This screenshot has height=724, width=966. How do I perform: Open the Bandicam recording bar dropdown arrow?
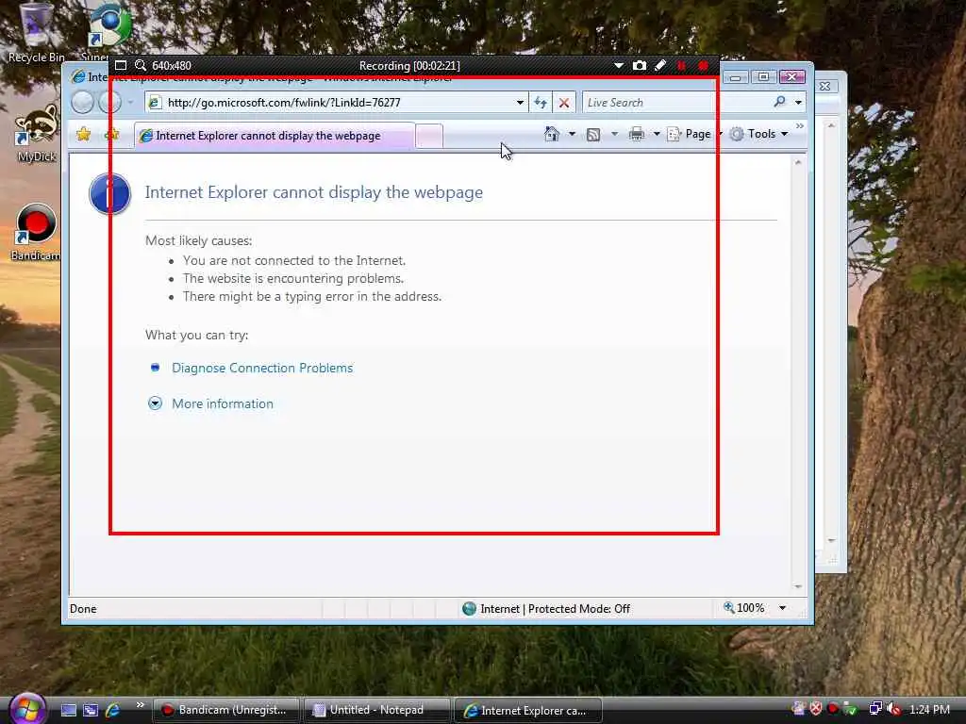[619, 65]
